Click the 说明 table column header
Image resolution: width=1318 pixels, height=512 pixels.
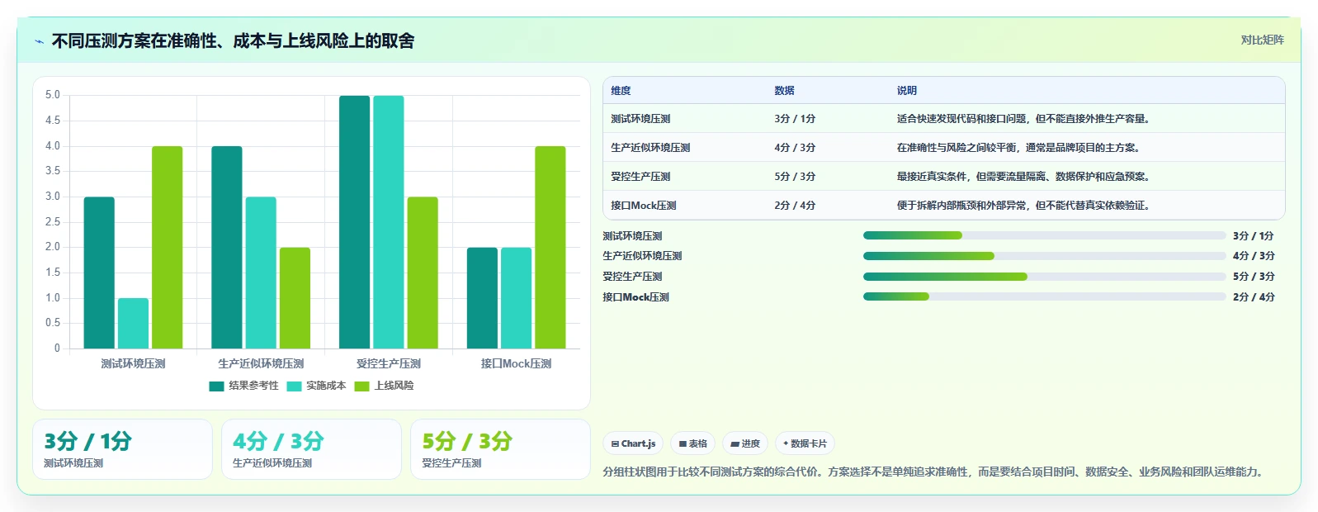click(907, 91)
